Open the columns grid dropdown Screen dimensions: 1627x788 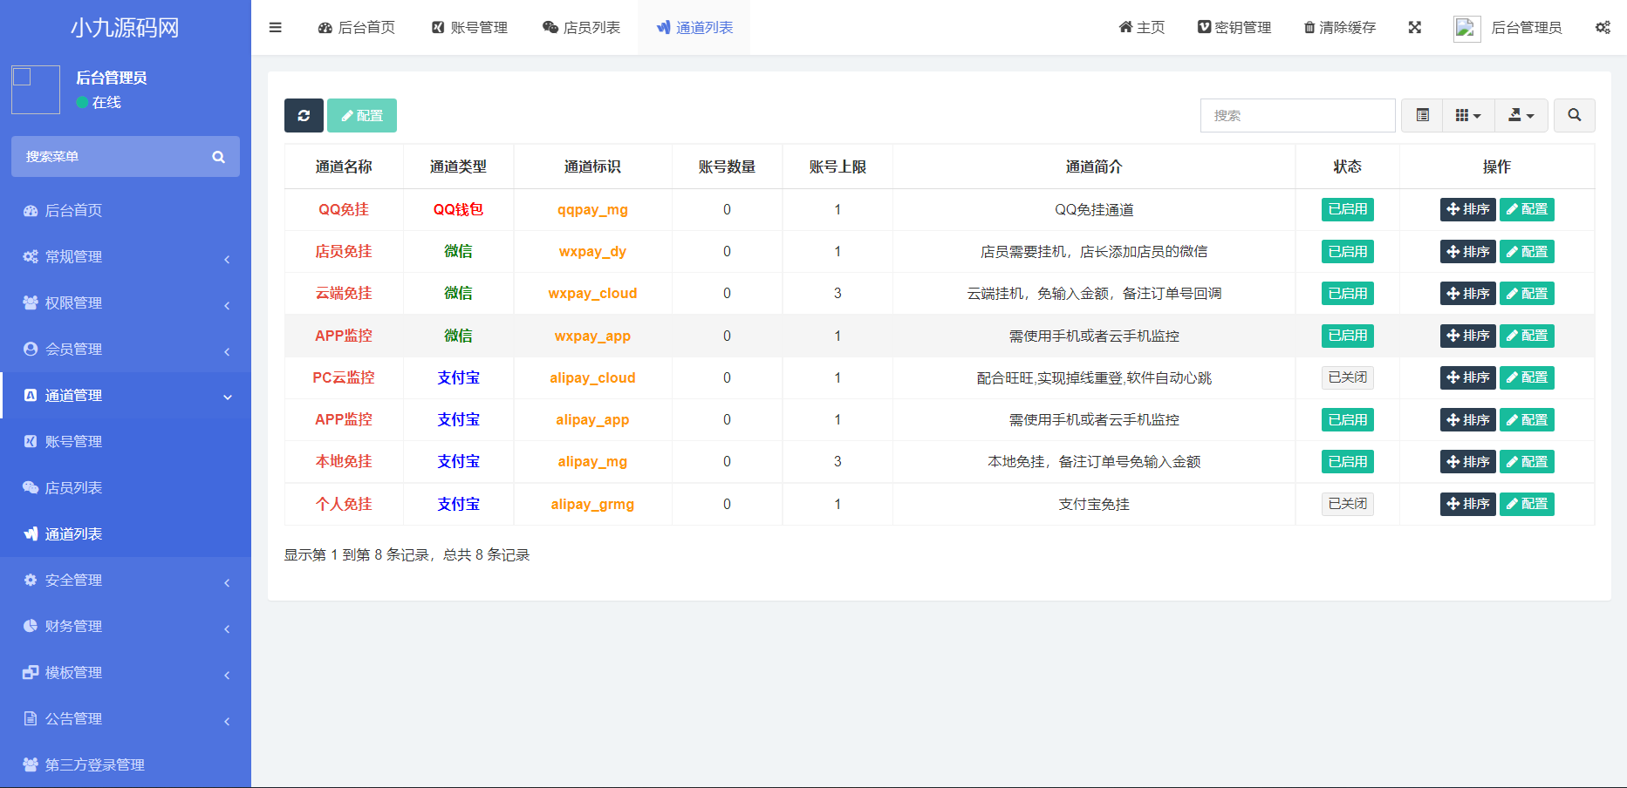click(1468, 115)
